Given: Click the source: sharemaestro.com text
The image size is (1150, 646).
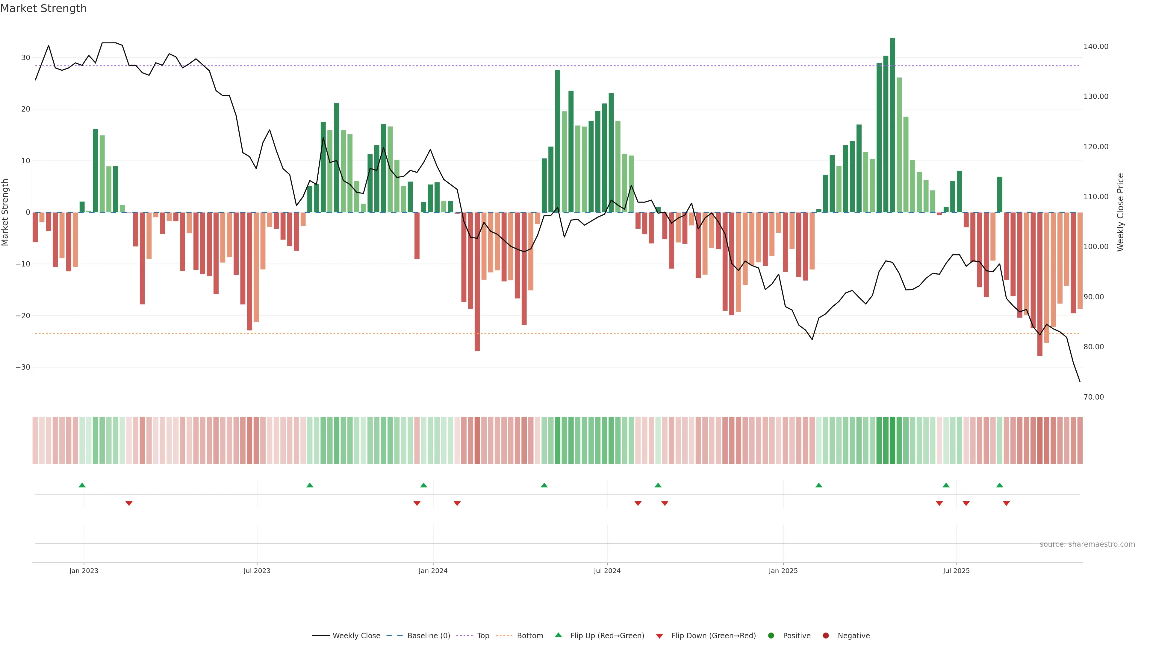Looking at the screenshot, I should 1087,544.
